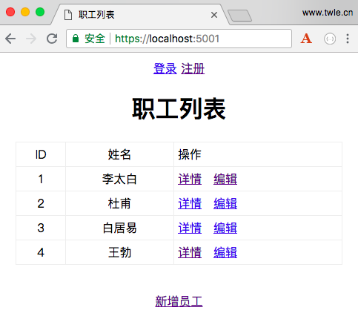
Task: View 详情 for 李太白
Action: (190, 179)
